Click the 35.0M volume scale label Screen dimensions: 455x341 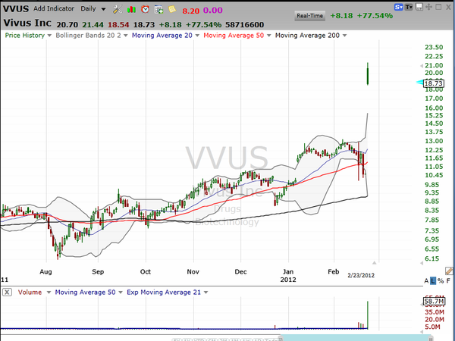click(x=435, y=312)
